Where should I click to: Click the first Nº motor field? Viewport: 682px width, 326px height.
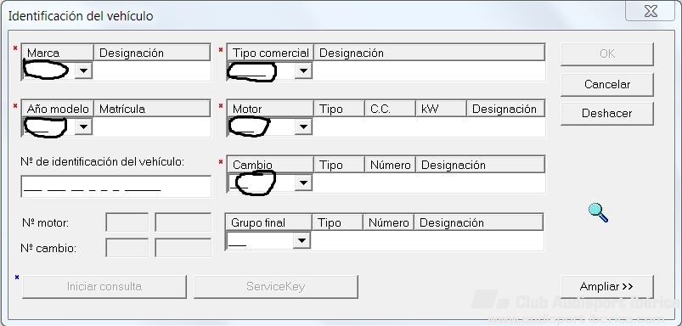coord(127,222)
